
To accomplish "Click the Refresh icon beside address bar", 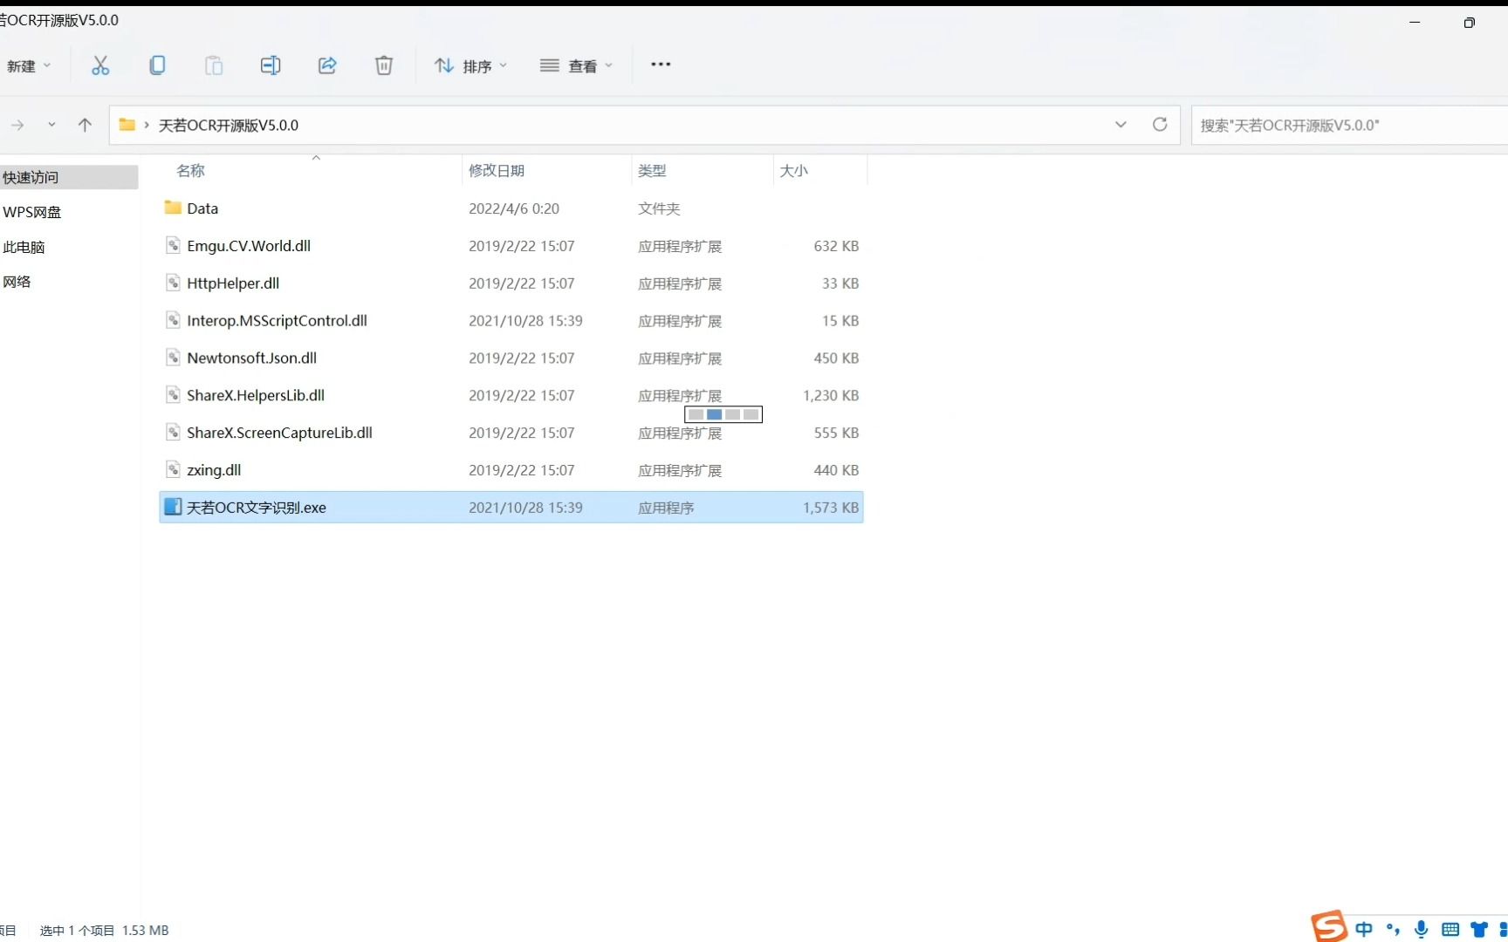I will [x=1160, y=125].
